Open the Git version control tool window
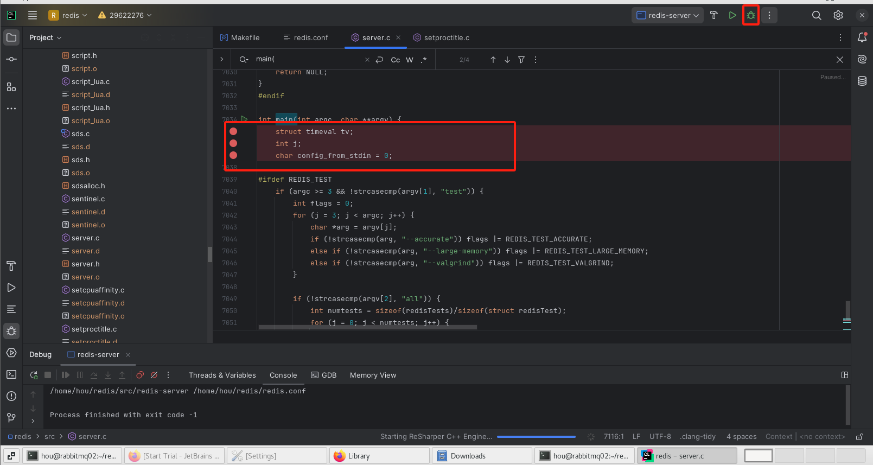 coord(11,418)
